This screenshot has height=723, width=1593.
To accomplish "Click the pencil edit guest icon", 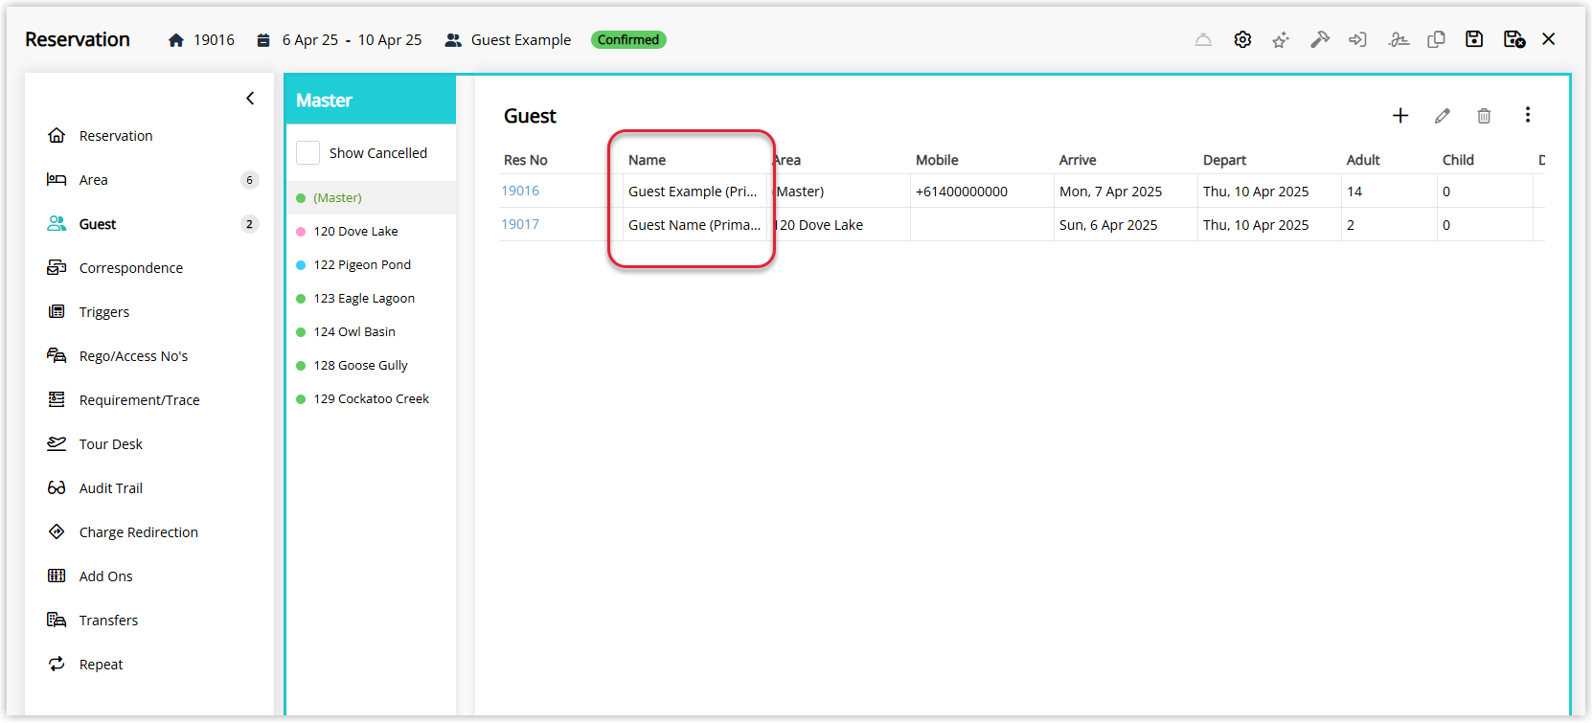I will point(1443,116).
